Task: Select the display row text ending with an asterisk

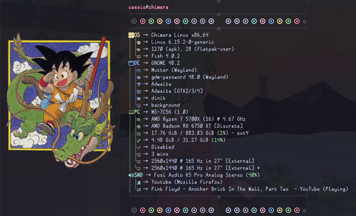Action: (206, 168)
